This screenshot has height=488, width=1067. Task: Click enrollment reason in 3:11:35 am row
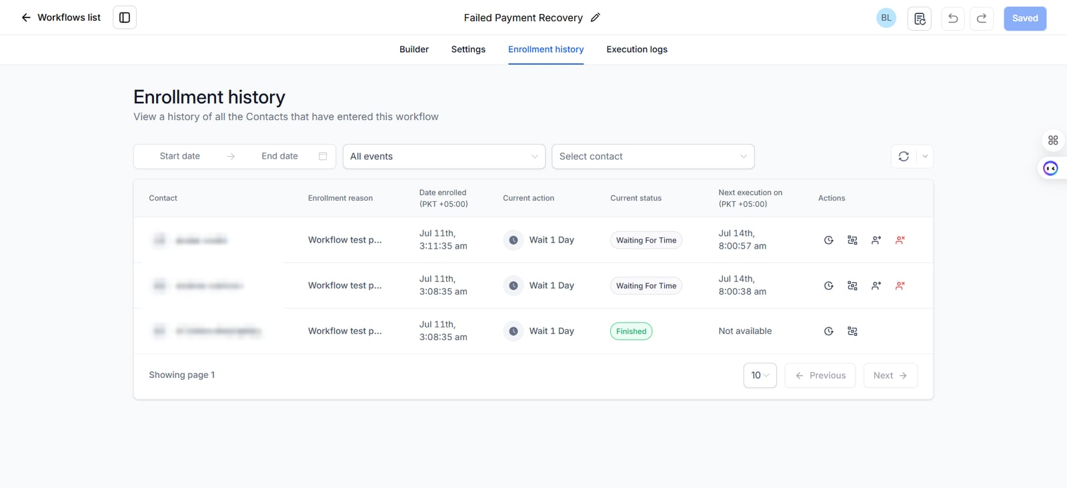345,240
